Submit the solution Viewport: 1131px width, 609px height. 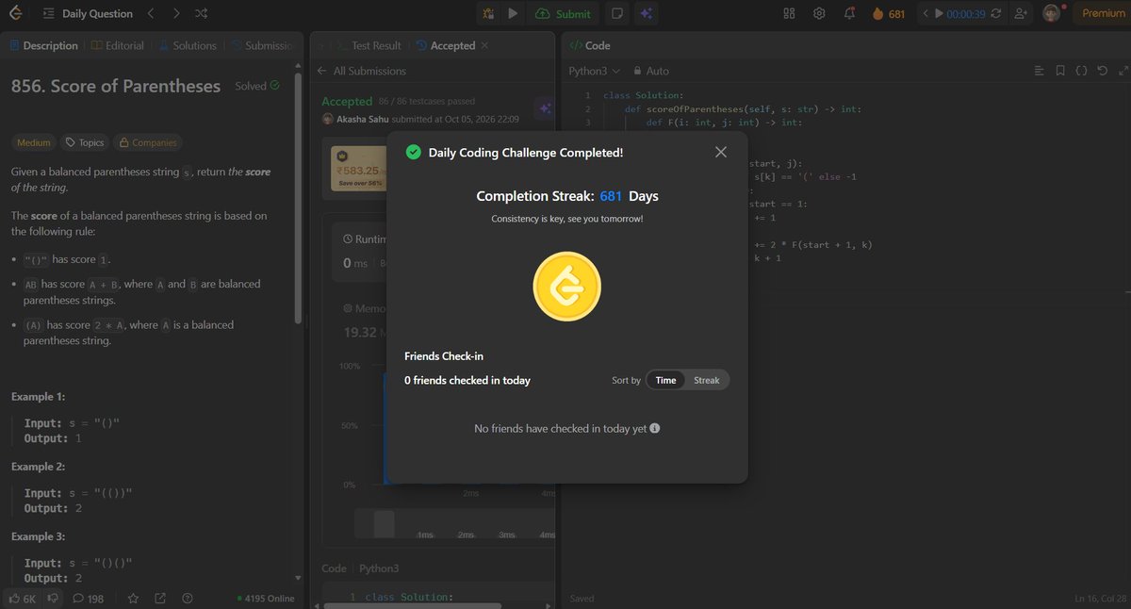[564, 14]
